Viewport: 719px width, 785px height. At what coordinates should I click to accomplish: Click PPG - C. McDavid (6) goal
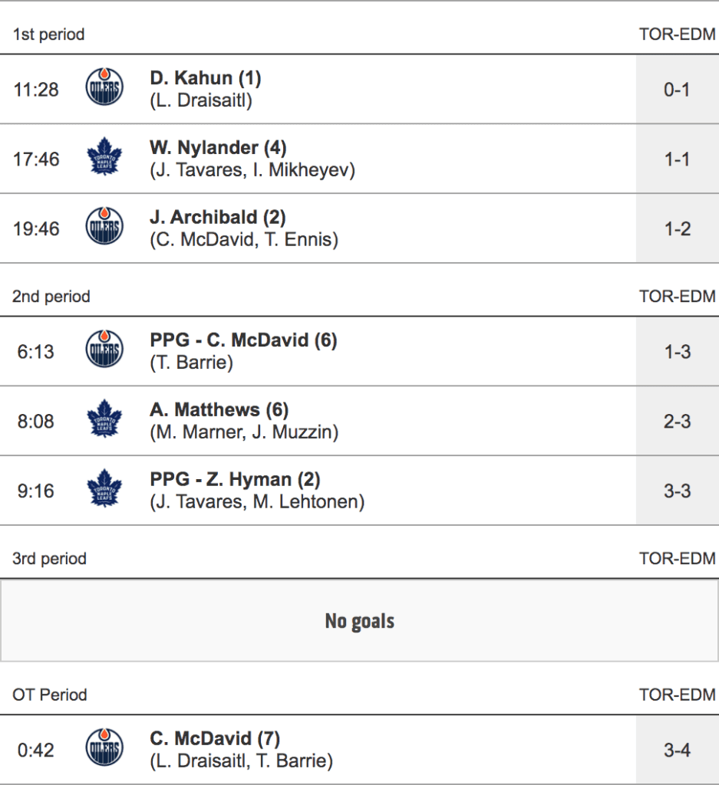point(243,340)
